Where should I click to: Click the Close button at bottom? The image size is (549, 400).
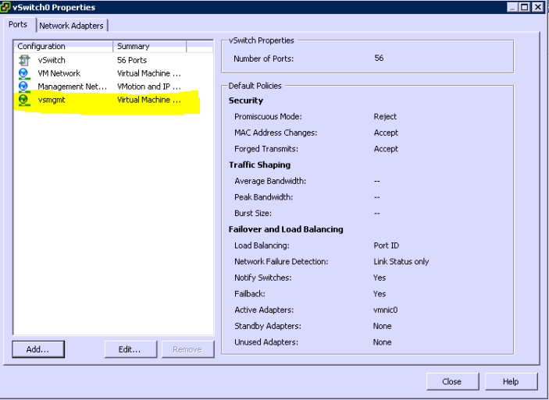click(451, 381)
